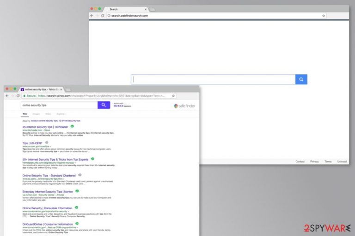Open new tab in webfindersearch window
This screenshot has height=236, width=355.
coord(153,10)
